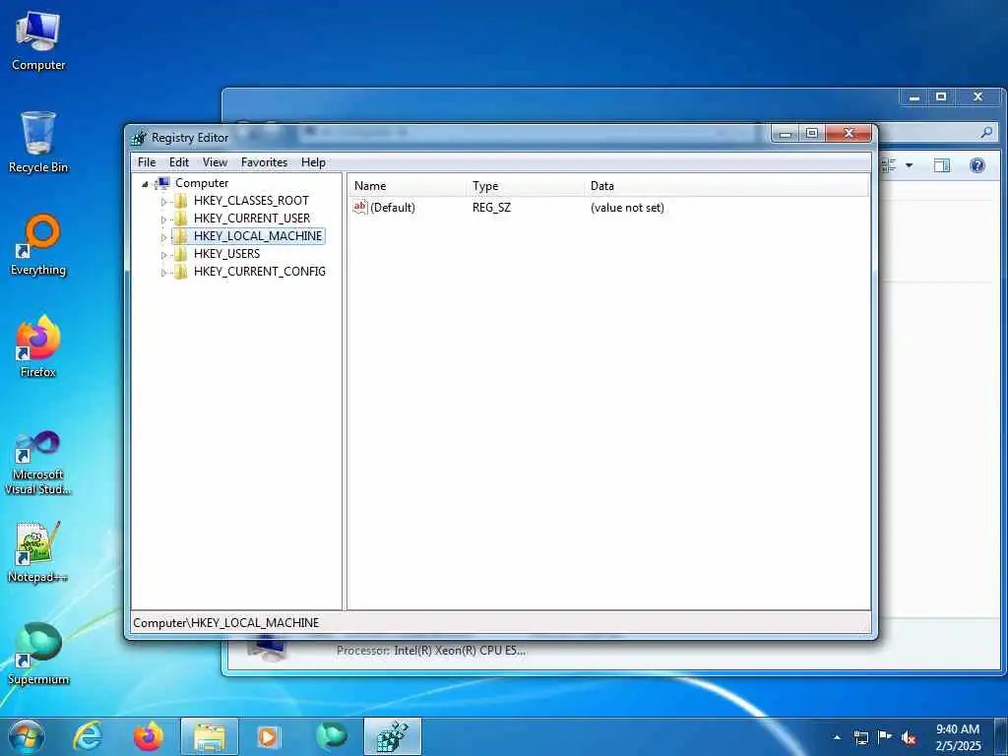This screenshot has width=1008, height=756.
Task: Open the View menu
Action: (x=215, y=162)
